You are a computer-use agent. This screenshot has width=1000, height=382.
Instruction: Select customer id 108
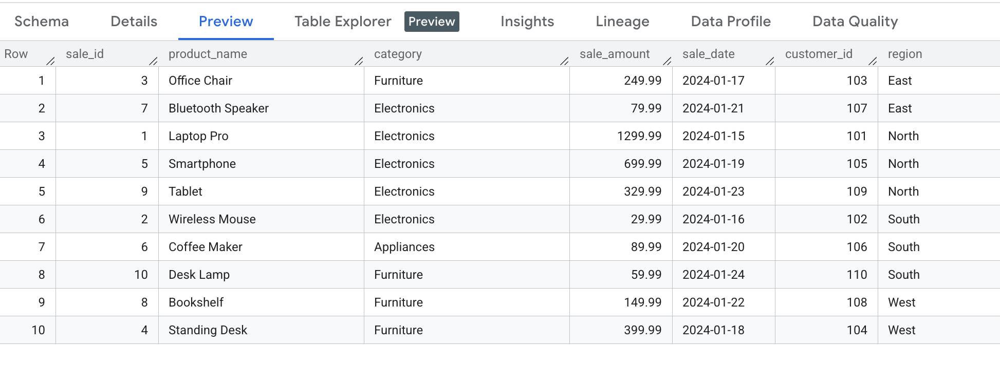coord(857,302)
